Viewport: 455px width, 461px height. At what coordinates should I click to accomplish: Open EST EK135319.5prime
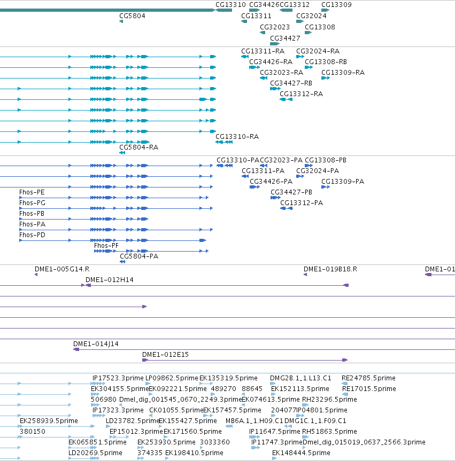tap(228, 378)
